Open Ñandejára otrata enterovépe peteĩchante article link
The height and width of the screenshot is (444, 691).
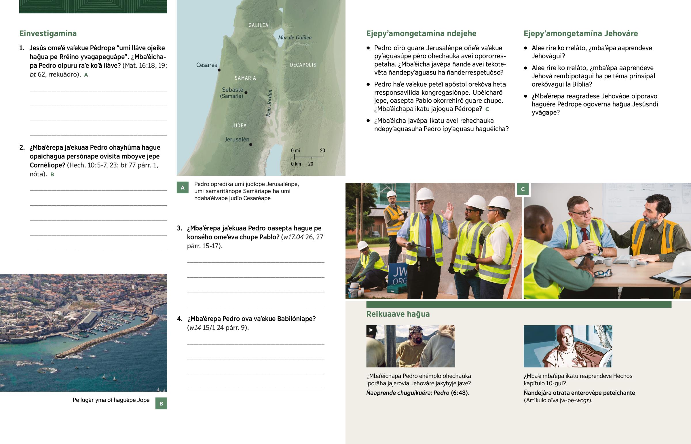point(579,393)
